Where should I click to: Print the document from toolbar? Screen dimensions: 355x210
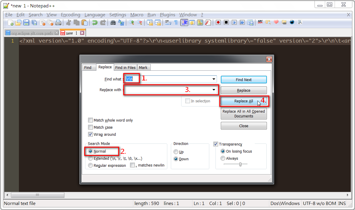tap(58, 22)
